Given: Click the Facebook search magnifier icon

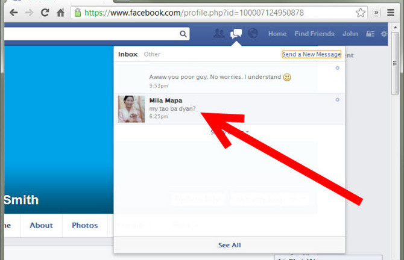Looking at the screenshot, I should (183, 34).
